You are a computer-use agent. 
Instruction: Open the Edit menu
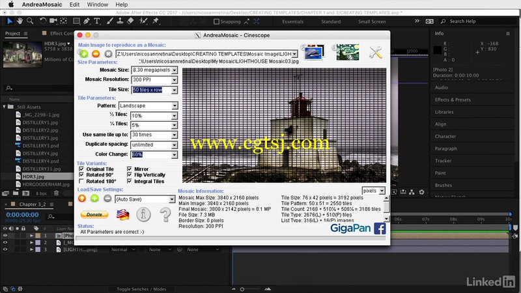74,5
